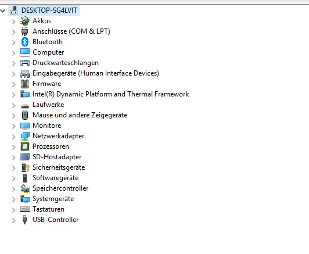Expand the Laufwerke category

tap(13, 105)
